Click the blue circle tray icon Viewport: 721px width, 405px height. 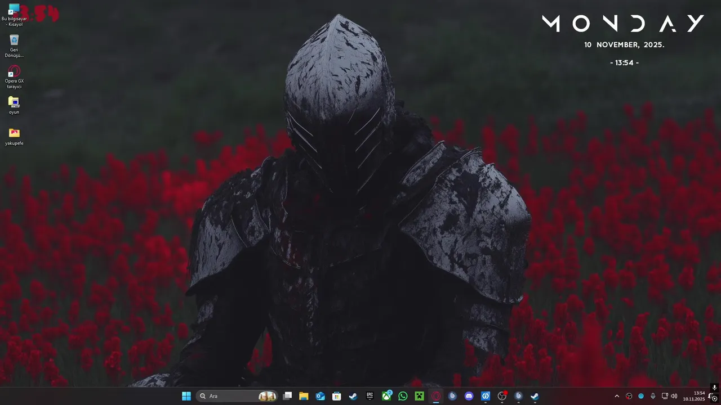641,396
